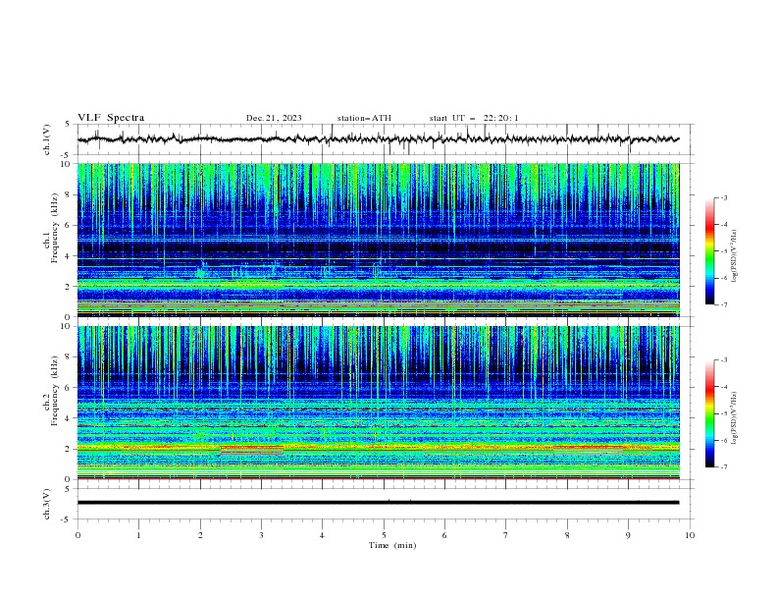Image resolution: width=777 pixels, height=601 pixels.
Task: Click the ch.2 spectrogram panel
Action: (378, 403)
